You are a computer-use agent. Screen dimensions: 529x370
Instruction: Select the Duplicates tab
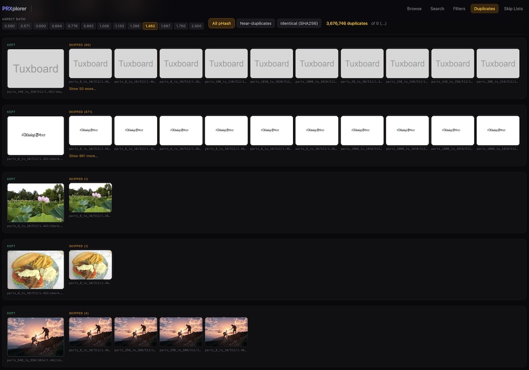pos(484,9)
